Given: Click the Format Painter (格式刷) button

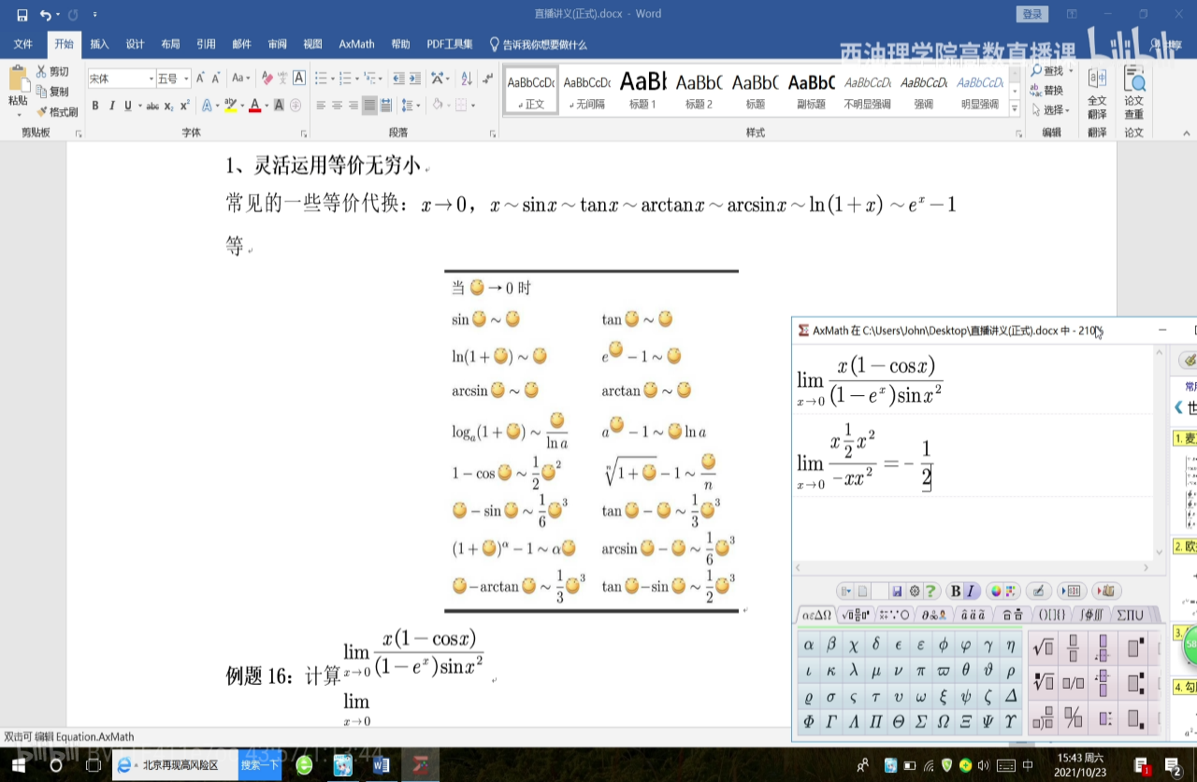Looking at the screenshot, I should click(57, 112).
